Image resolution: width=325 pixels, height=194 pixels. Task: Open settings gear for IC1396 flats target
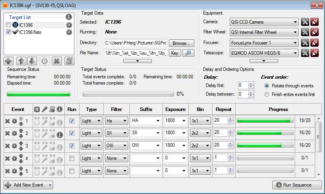tap(69, 32)
